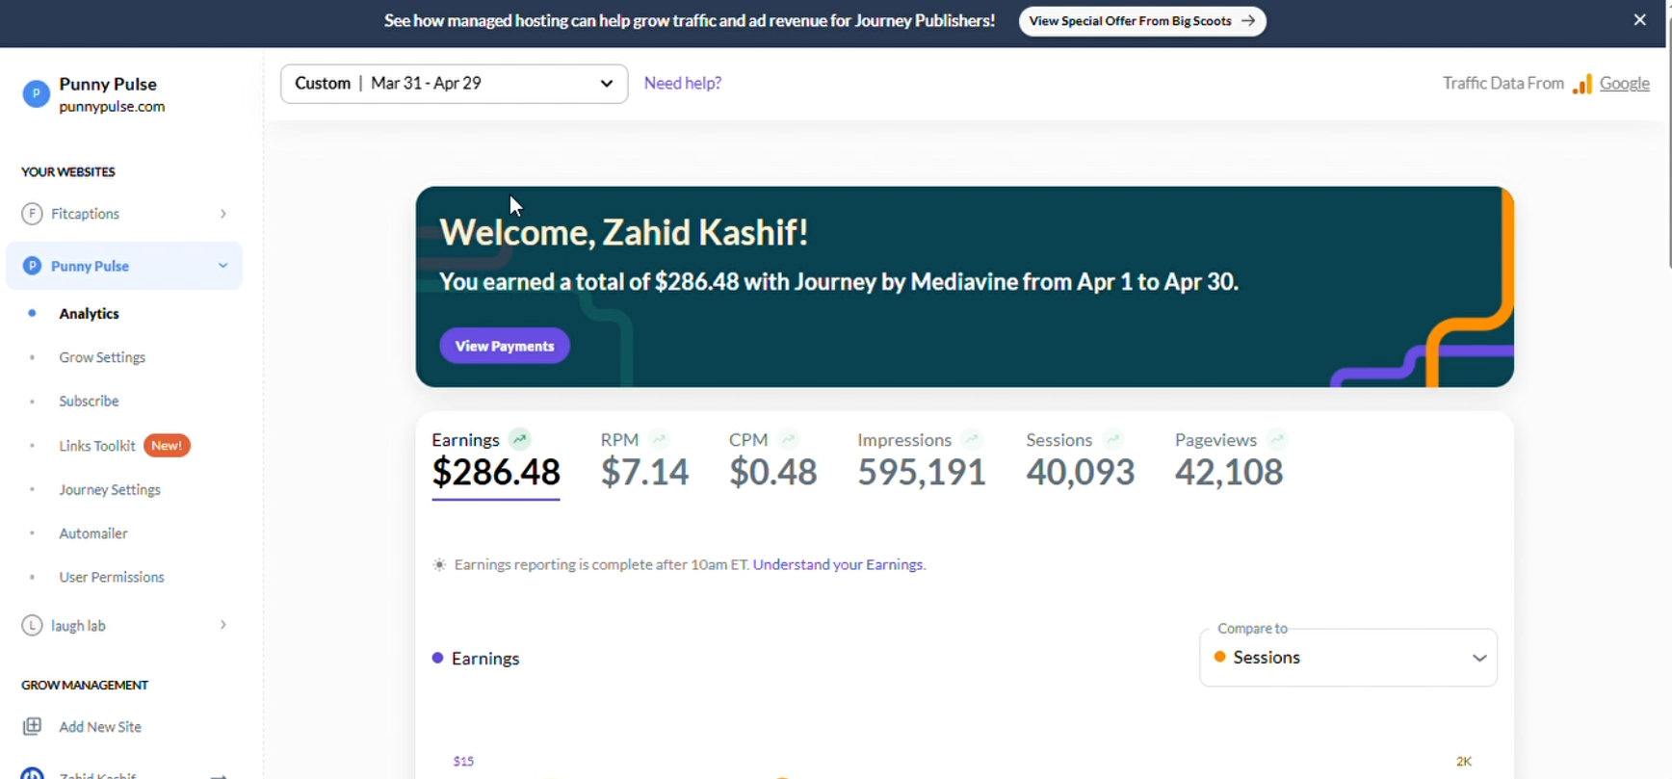Click the Add New Site grid icon
The image size is (1672, 779).
[x=32, y=727]
